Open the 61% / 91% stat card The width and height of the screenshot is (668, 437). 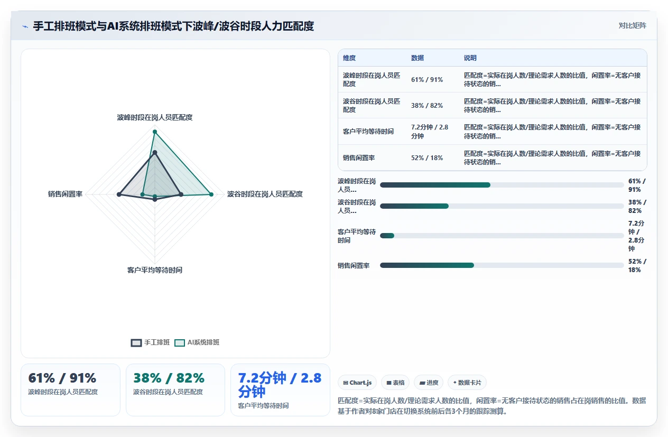pos(70,390)
